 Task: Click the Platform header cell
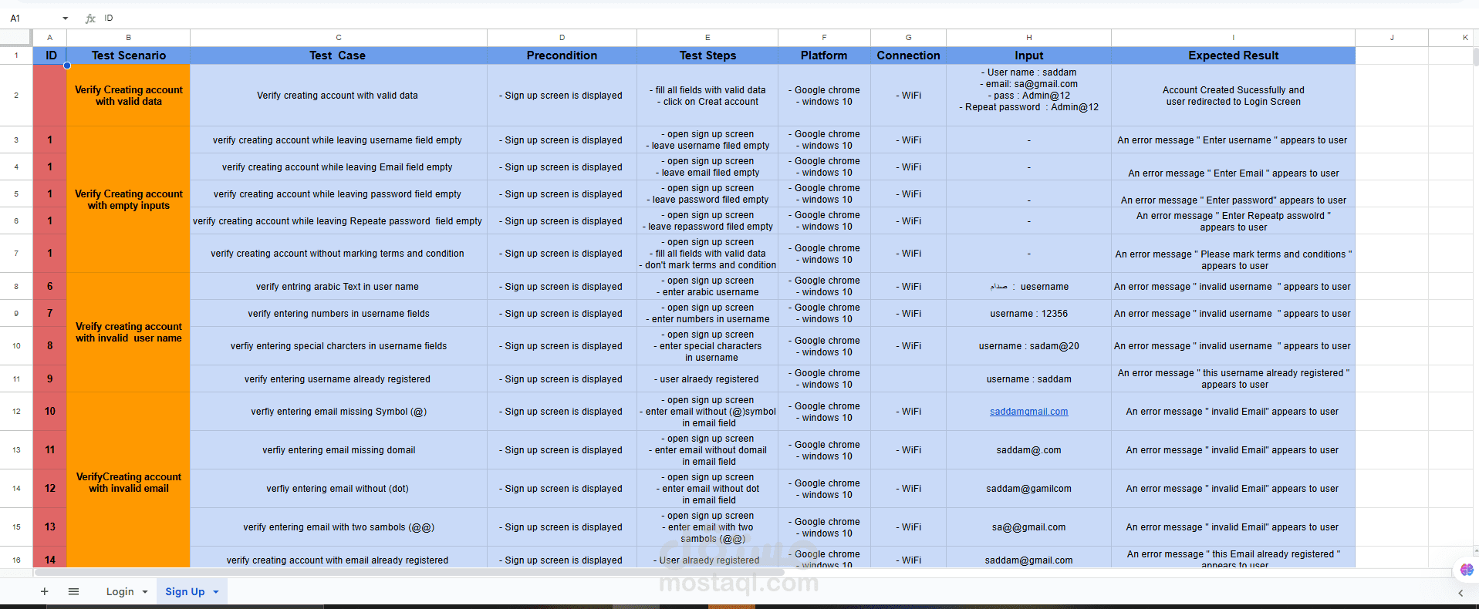pos(824,56)
